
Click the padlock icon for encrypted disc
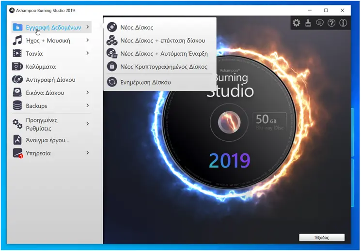(x=112, y=66)
